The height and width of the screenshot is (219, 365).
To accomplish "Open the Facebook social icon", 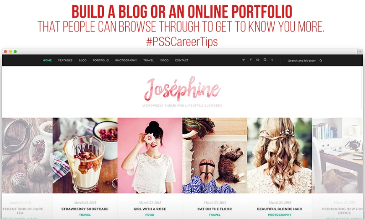I will coord(250,60).
